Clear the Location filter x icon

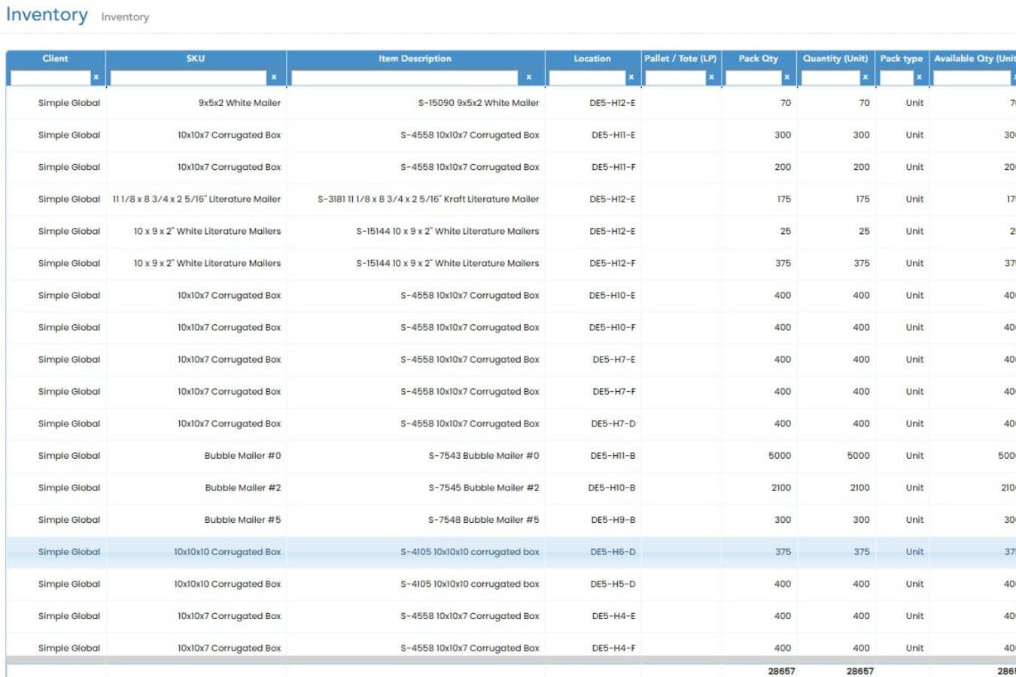click(631, 77)
